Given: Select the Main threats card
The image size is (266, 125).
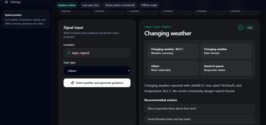Looking at the screenshot, I should pos(226,51).
